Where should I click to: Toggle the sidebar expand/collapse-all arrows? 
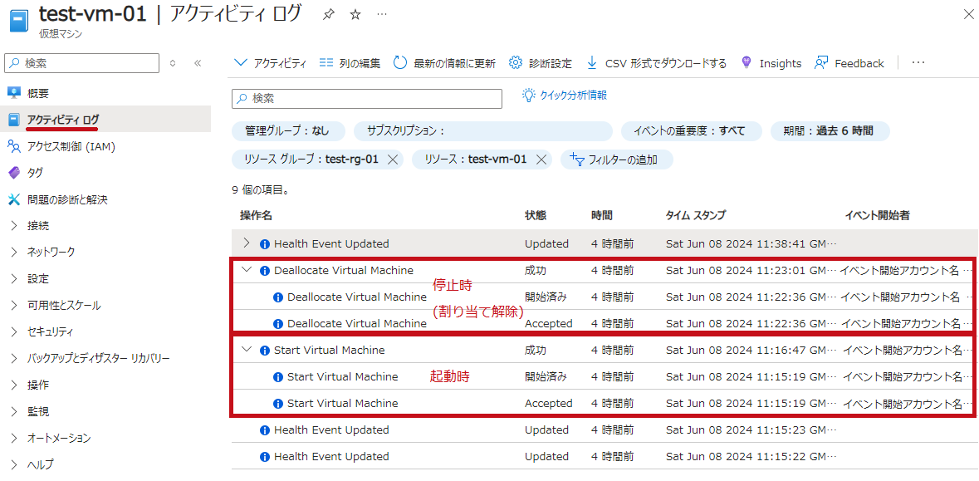coord(173,63)
